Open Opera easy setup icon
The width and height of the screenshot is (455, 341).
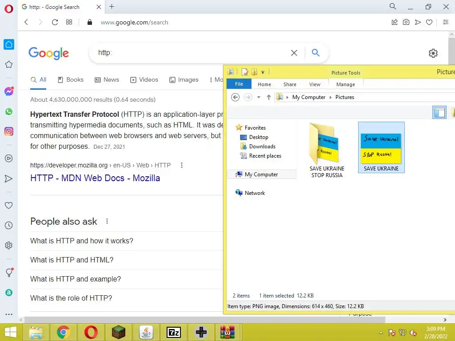pyautogui.click(x=446, y=22)
